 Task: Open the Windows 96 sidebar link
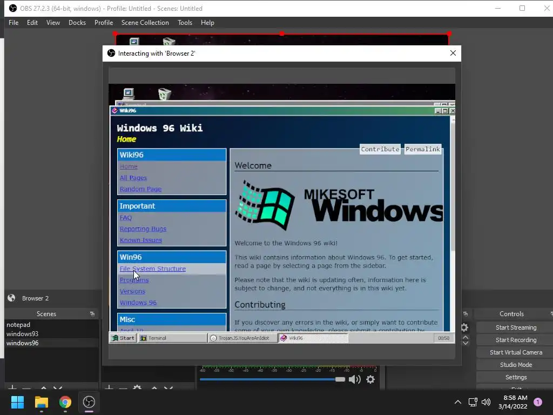(138, 303)
